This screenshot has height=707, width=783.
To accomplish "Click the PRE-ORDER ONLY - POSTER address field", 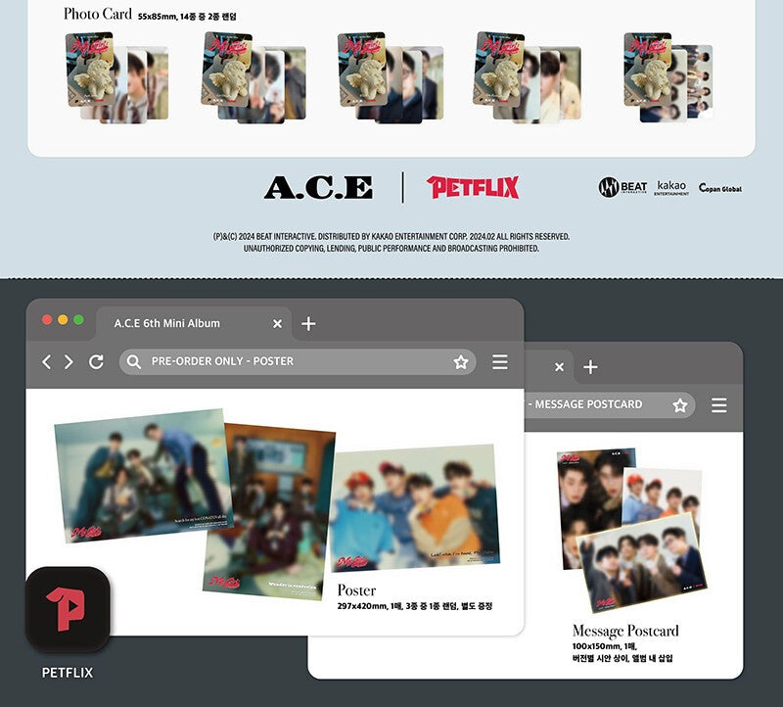I will [298, 361].
